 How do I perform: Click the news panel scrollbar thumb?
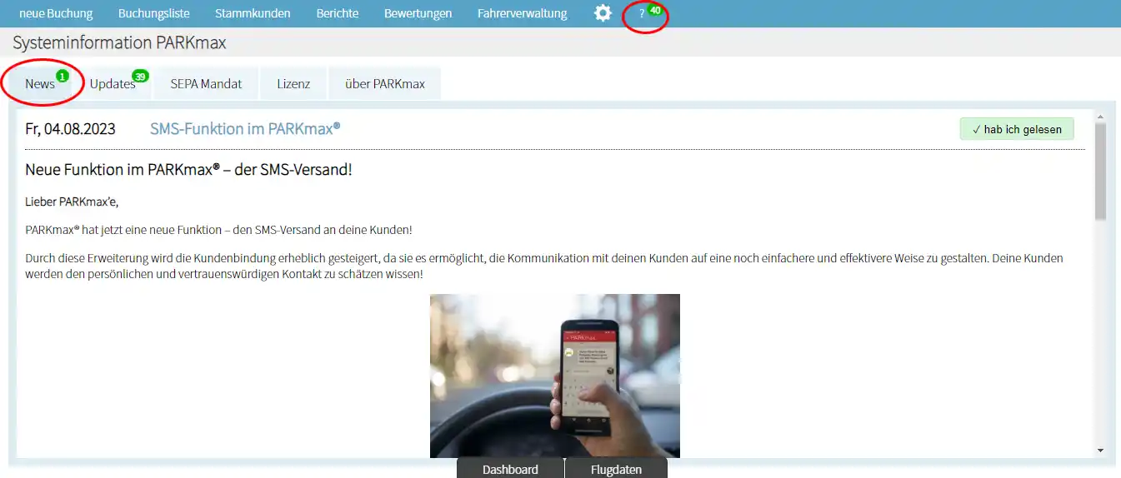click(x=1100, y=172)
